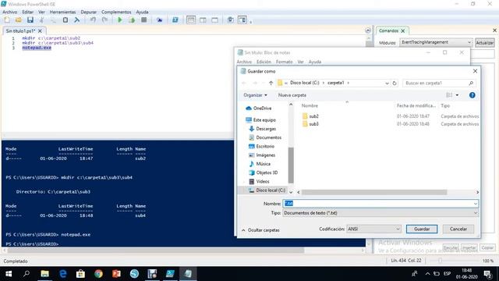Screen dimensions: 499x281
Task: Maximize the script pane layout icon
Action: (215, 20)
